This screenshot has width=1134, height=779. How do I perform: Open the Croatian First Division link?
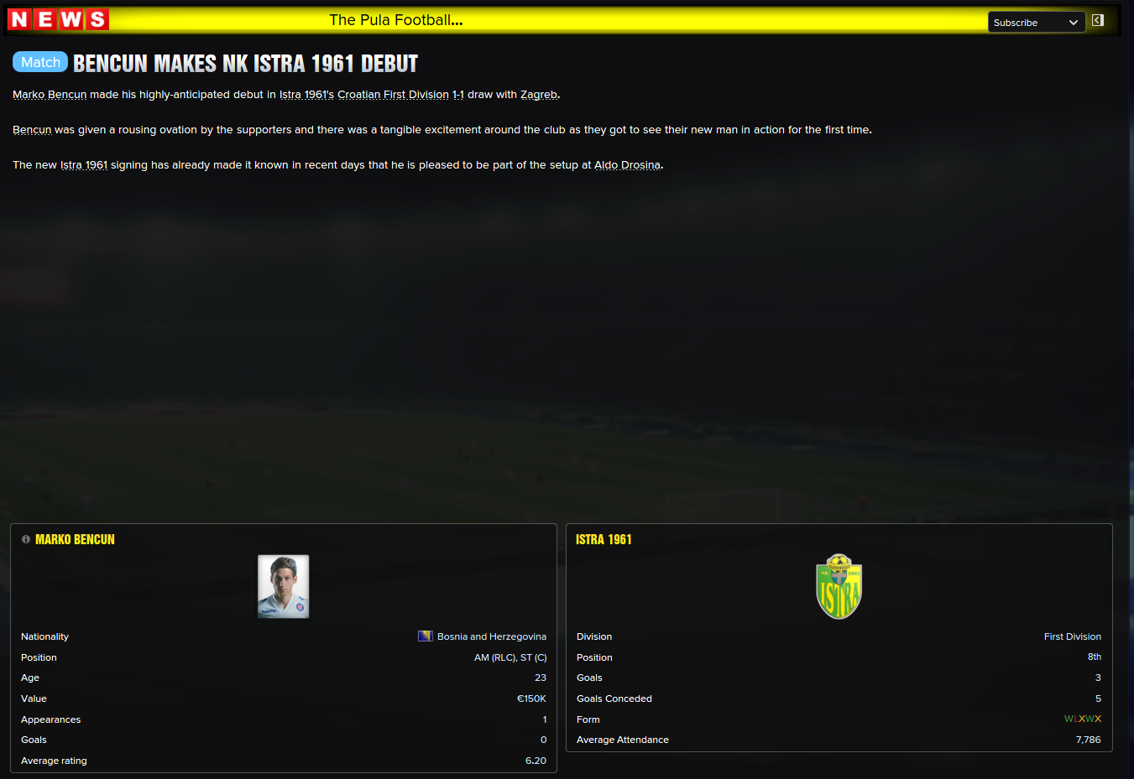click(393, 95)
